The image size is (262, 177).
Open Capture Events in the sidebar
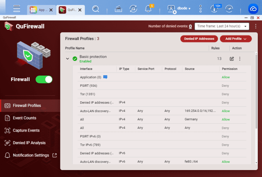click(x=30, y=130)
